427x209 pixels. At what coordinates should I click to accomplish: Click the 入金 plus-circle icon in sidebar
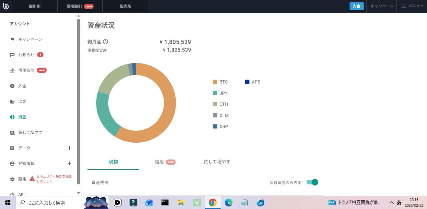(12, 86)
